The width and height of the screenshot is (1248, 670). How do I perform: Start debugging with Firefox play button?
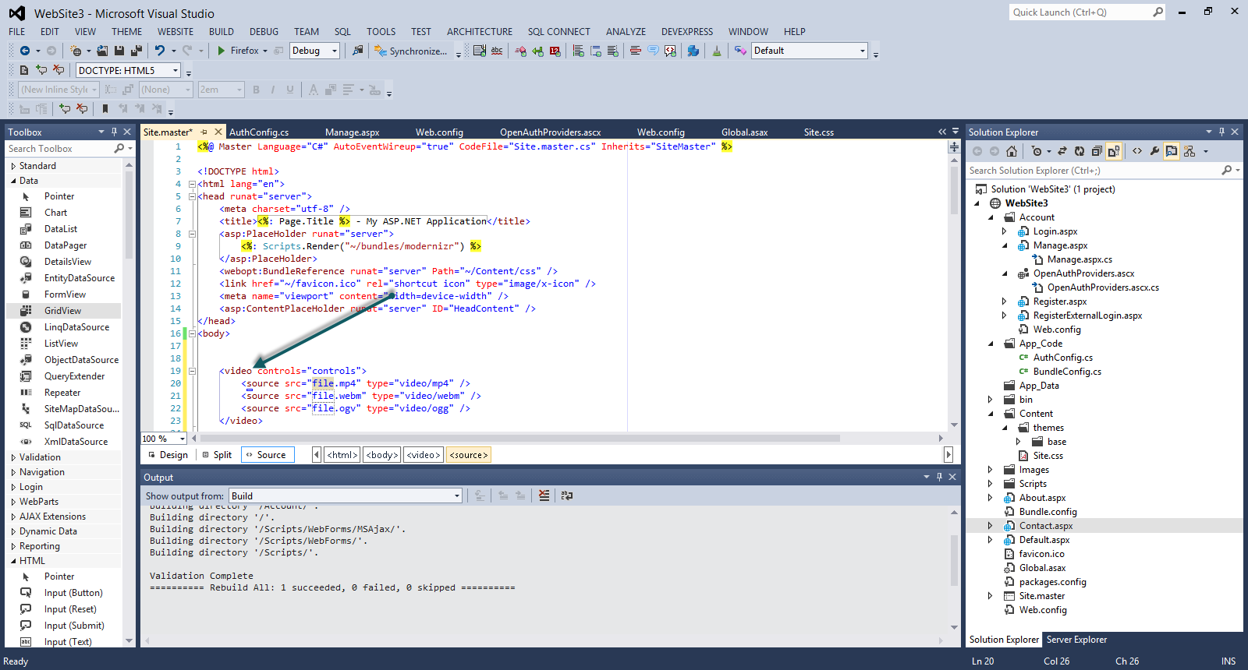tap(222, 51)
